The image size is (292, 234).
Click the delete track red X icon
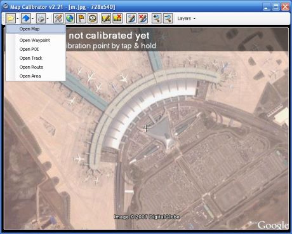[x=143, y=18]
